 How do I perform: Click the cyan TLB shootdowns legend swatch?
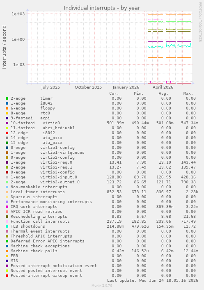click(x=7, y=226)
